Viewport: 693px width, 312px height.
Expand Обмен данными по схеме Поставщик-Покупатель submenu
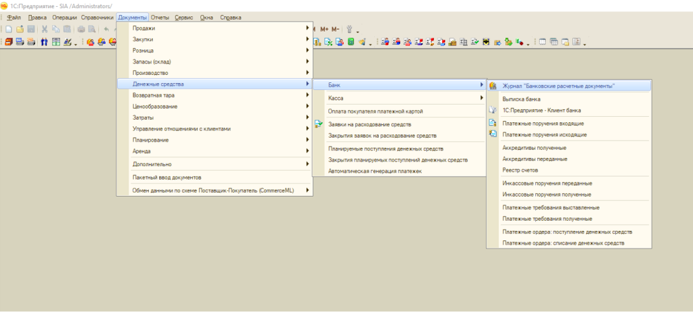(x=213, y=190)
